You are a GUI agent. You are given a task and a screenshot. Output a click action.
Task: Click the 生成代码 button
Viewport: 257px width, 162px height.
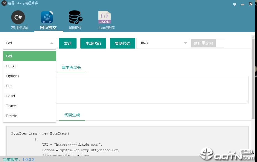coord(93,43)
